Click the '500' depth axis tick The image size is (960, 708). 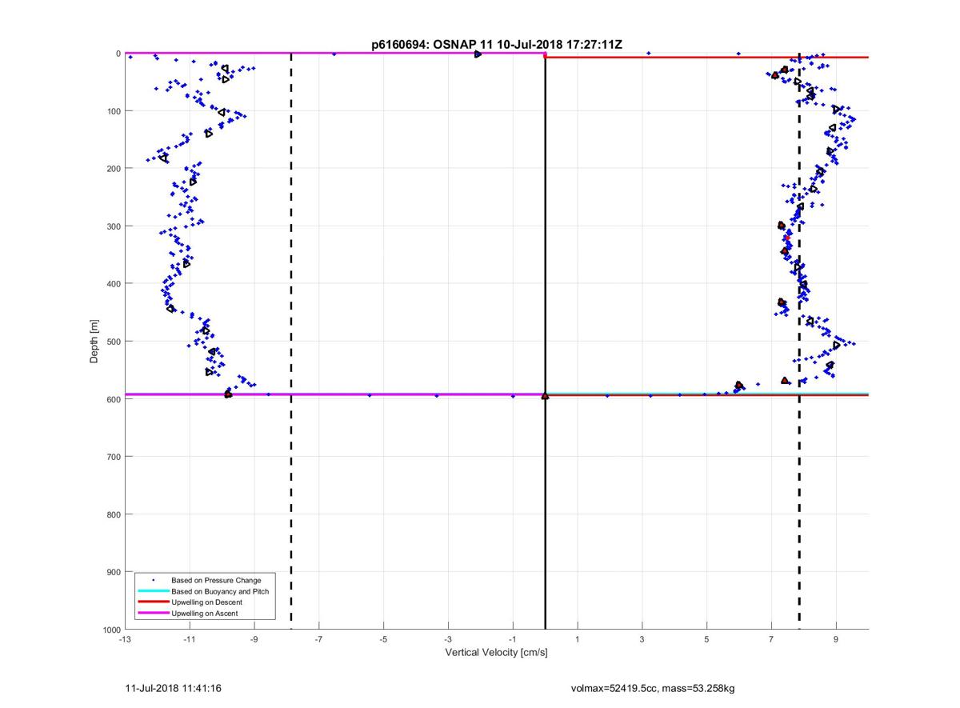coord(114,342)
